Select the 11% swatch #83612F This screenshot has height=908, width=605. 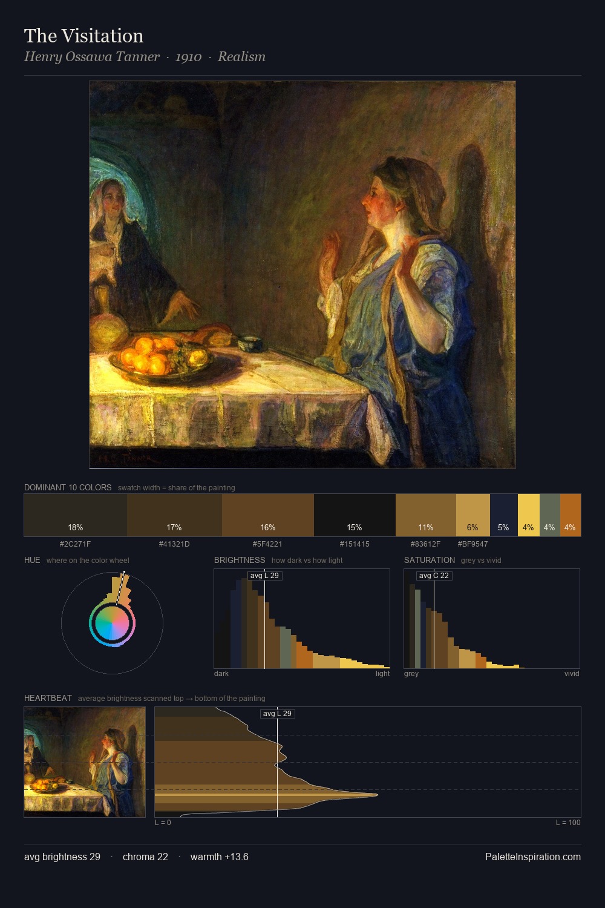coord(426,515)
